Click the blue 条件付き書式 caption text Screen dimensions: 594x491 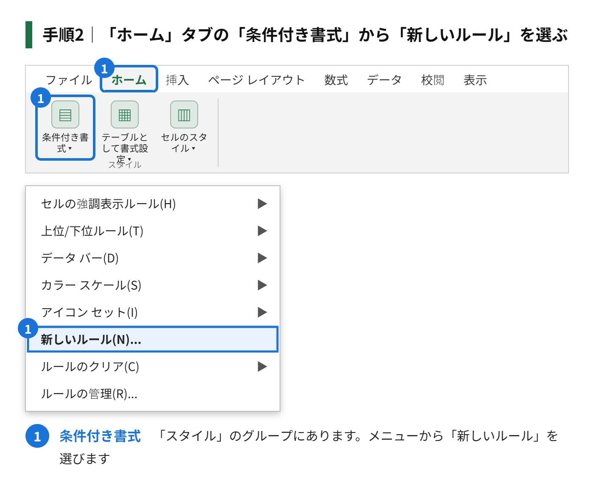[100, 436]
